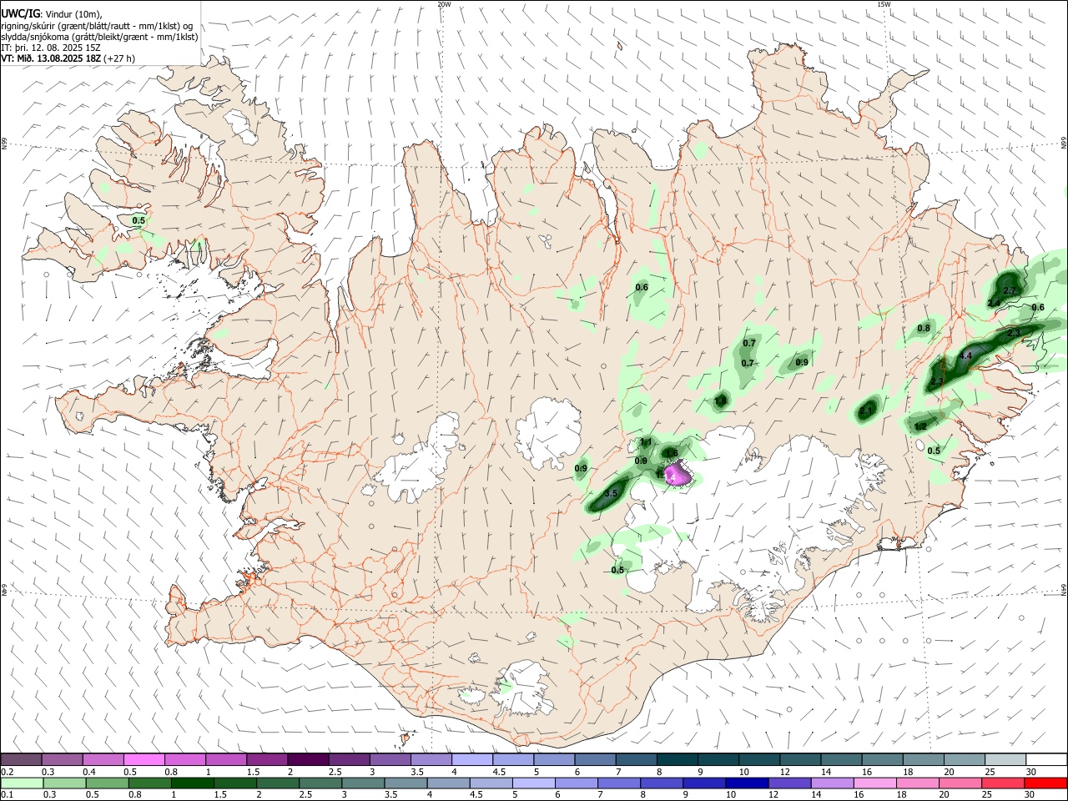This screenshot has width=1068, height=801.
Task: Click the '0.9' value beside the two '0.7' labels
Action: click(802, 363)
